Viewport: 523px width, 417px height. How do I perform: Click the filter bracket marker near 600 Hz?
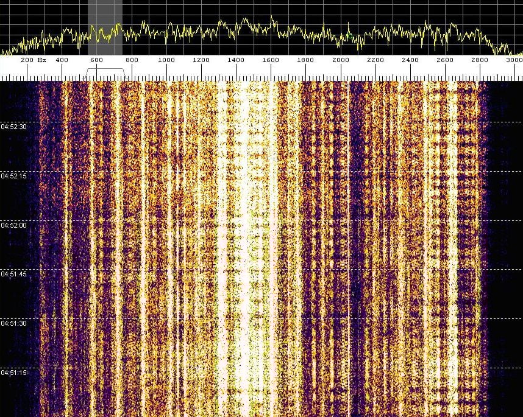click(x=105, y=73)
